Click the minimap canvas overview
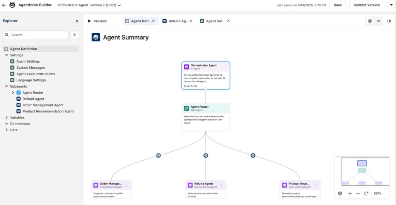 [365, 171]
